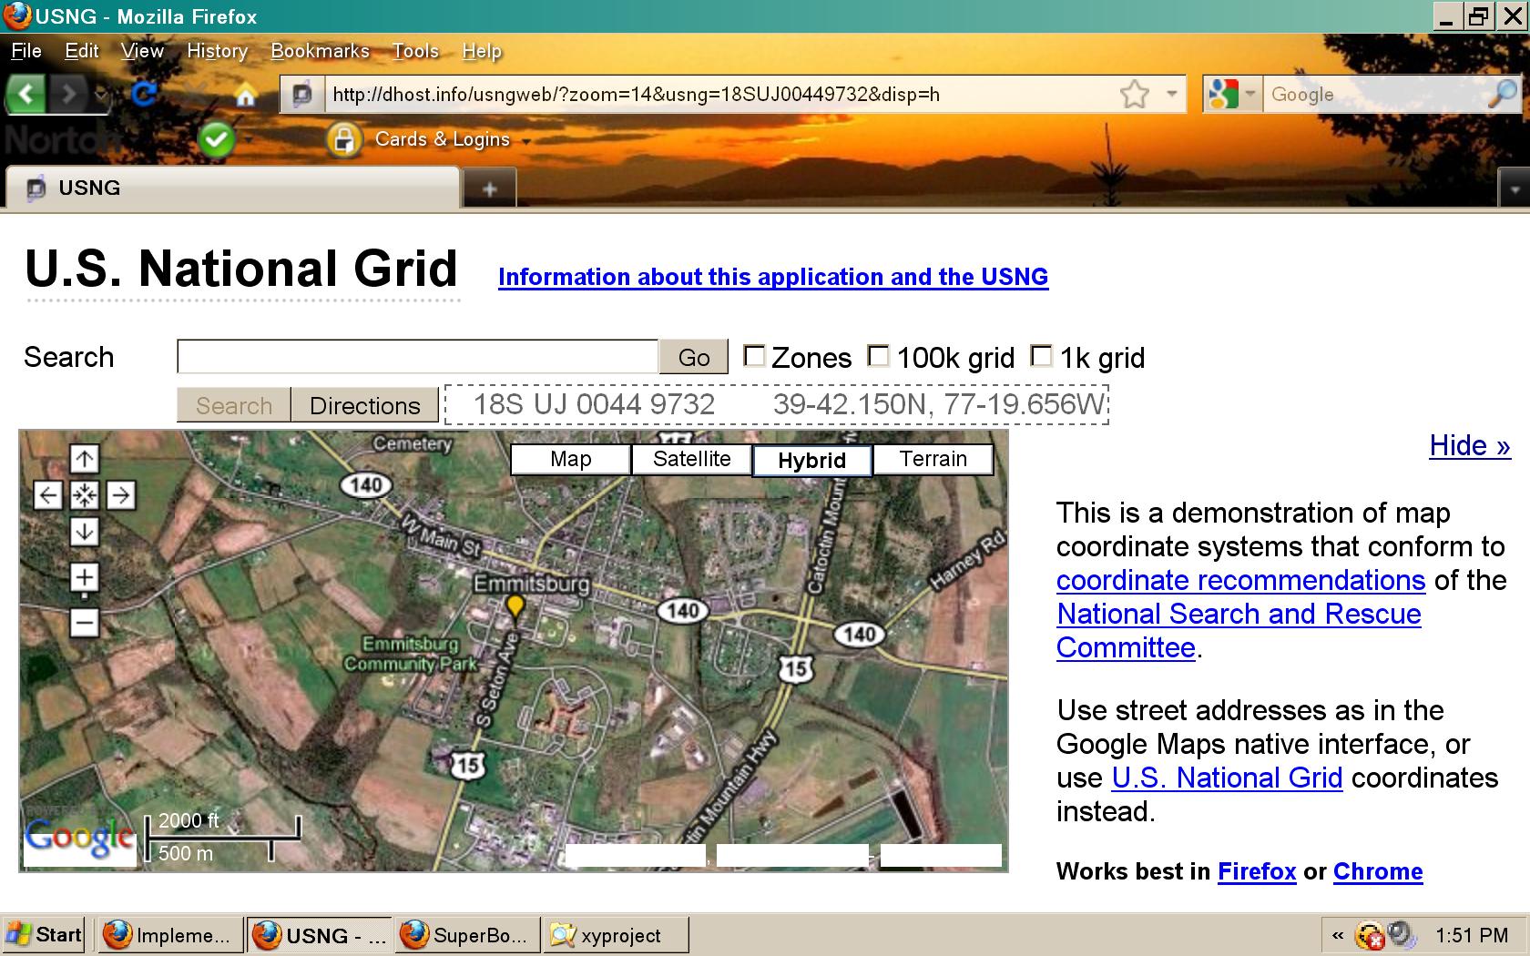The height and width of the screenshot is (956, 1530).
Task: Click the Google logo on the map
Action: point(80,839)
